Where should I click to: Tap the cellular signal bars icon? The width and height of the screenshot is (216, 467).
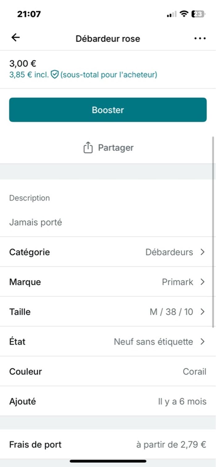[172, 14]
